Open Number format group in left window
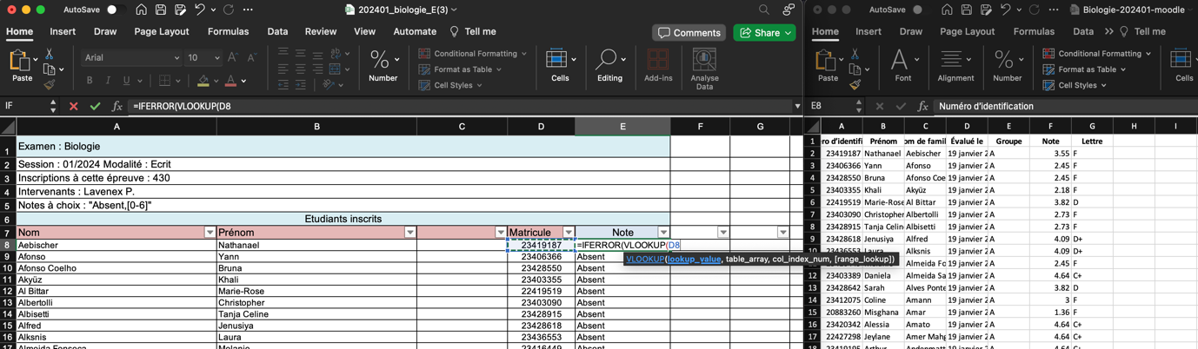1198x349 pixels. 383,65
